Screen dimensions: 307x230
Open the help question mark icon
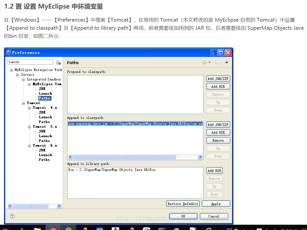point(12,216)
